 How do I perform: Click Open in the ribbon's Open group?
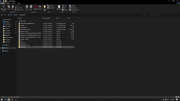[64, 6]
